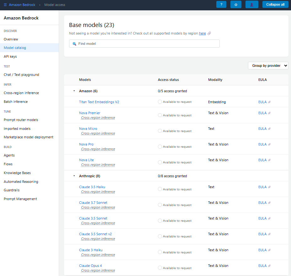Open the hamburger navigation menu icon
The width and height of the screenshot is (291, 276).
click(x=5, y=5)
